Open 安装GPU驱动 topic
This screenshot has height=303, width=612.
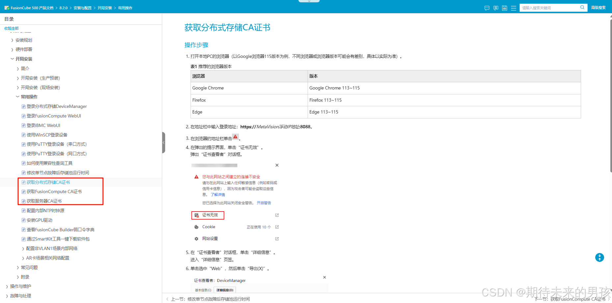39,220
